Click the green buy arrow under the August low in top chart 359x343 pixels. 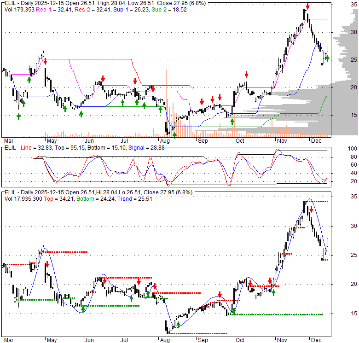click(x=175, y=135)
